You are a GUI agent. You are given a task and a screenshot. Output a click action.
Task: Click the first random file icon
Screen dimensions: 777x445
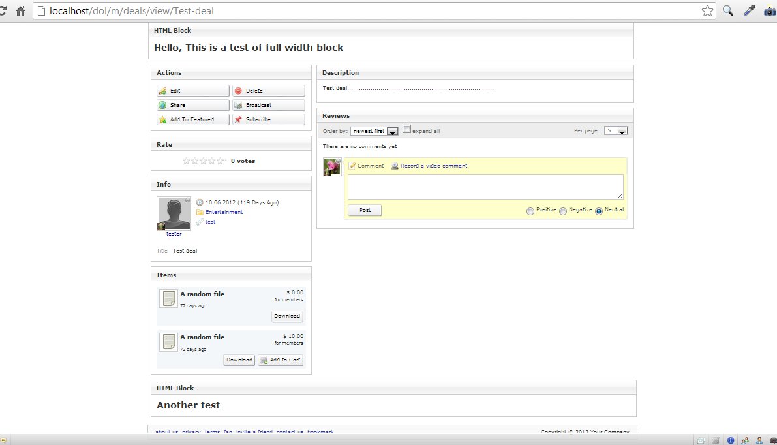click(x=168, y=299)
